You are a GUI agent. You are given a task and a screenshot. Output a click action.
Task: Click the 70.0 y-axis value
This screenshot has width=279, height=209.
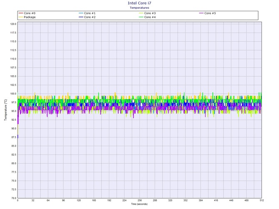click(13, 198)
